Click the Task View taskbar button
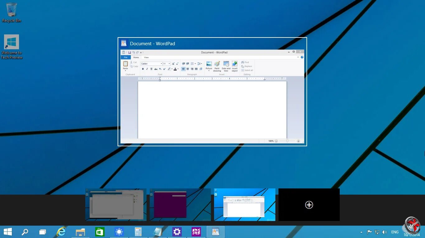Screen dimensions: 425x238 point(43,232)
